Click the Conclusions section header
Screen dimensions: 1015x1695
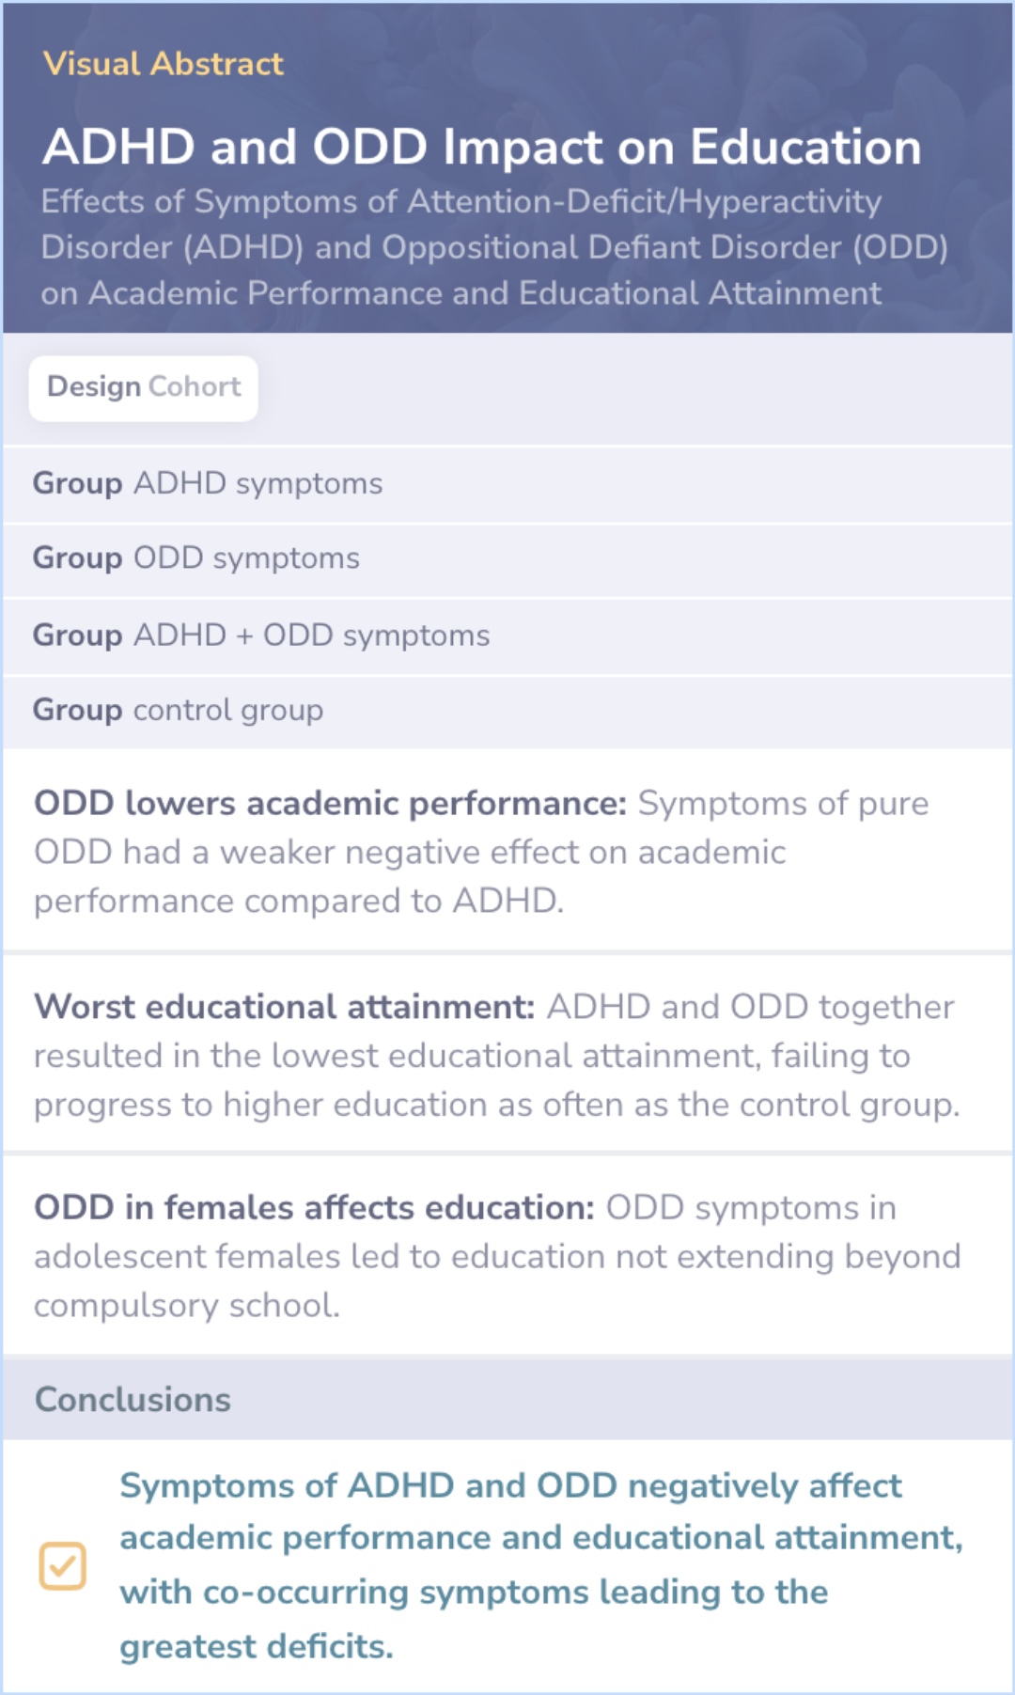tap(133, 1400)
